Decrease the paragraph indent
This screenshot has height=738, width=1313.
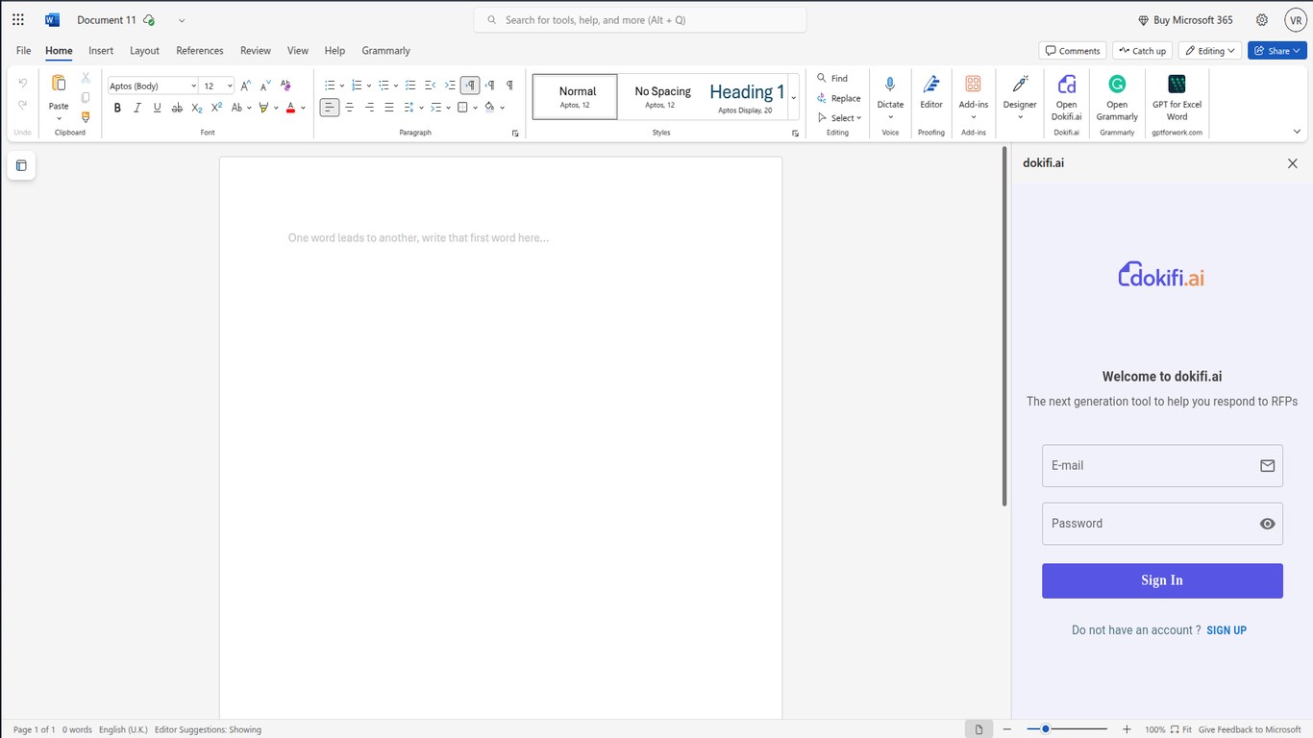(x=430, y=86)
